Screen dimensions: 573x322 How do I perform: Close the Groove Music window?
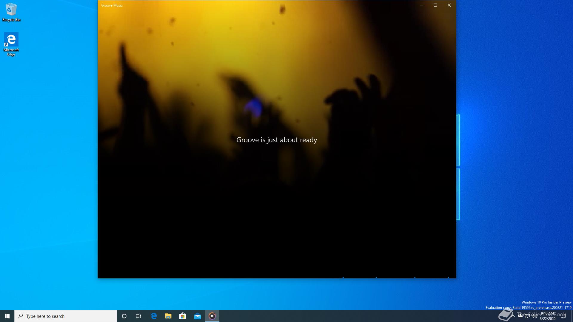pos(449,5)
